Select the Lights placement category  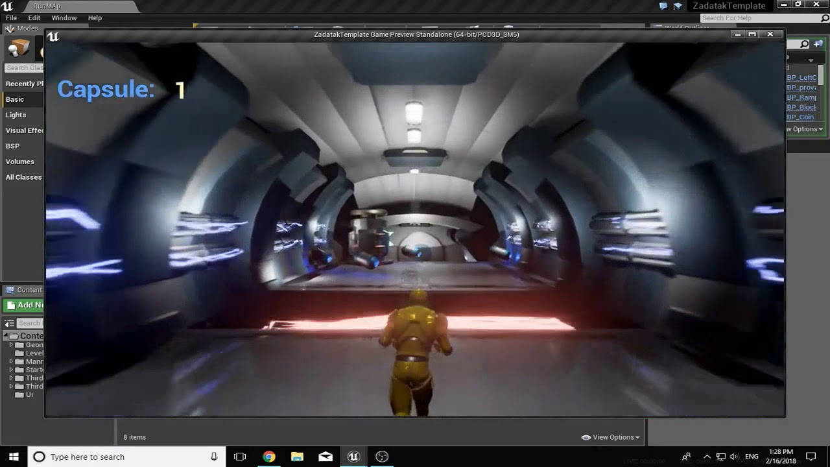[16, 115]
